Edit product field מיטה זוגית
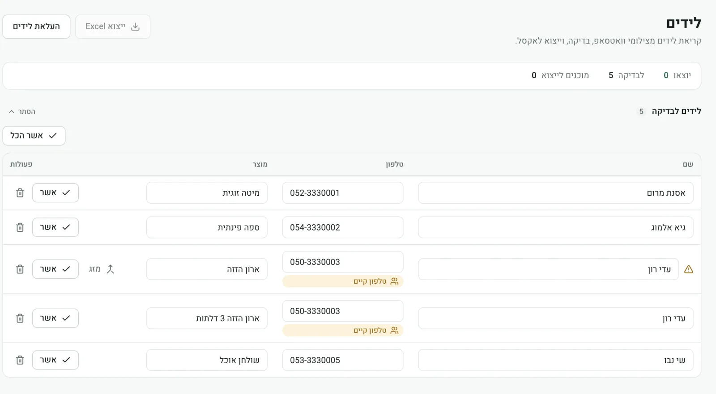 (x=207, y=193)
